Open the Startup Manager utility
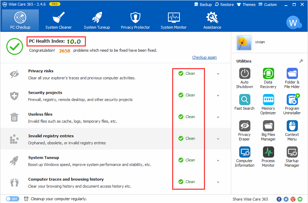Screen dimensions: 308x203 point(292,157)
